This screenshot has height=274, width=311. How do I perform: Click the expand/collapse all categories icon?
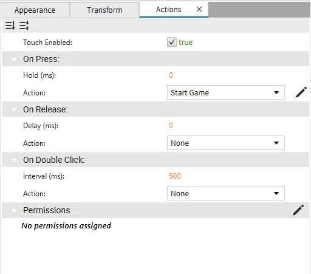click(x=24, y=26)
